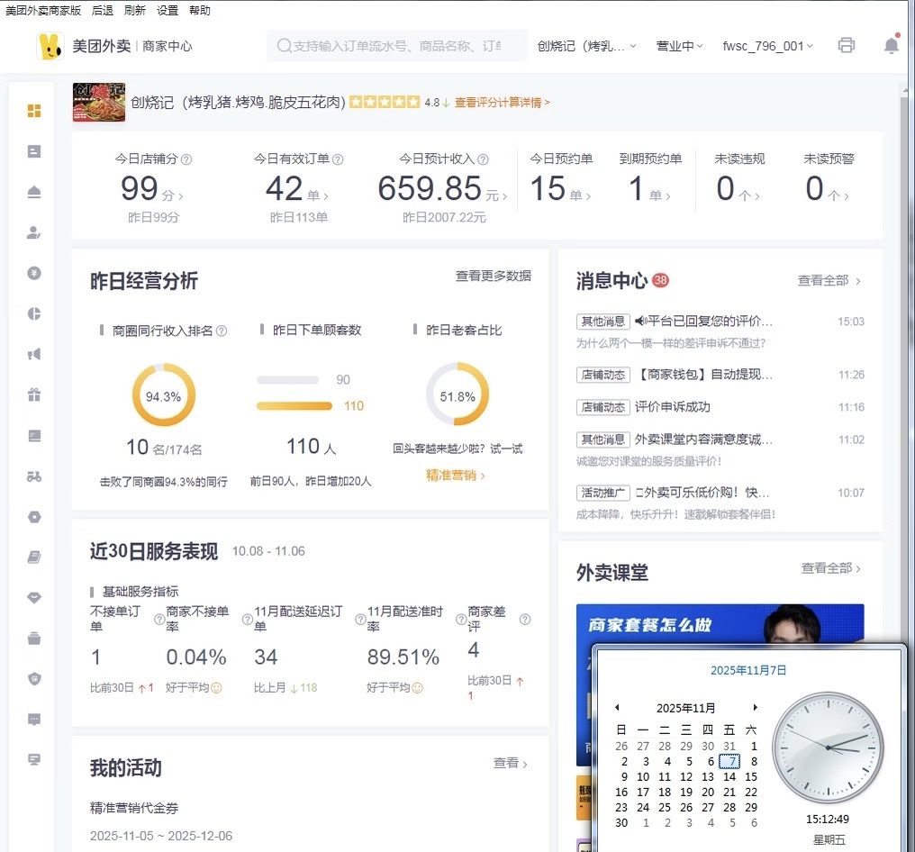Open the 营业中 status dropdown

click(x=680, y=45)
